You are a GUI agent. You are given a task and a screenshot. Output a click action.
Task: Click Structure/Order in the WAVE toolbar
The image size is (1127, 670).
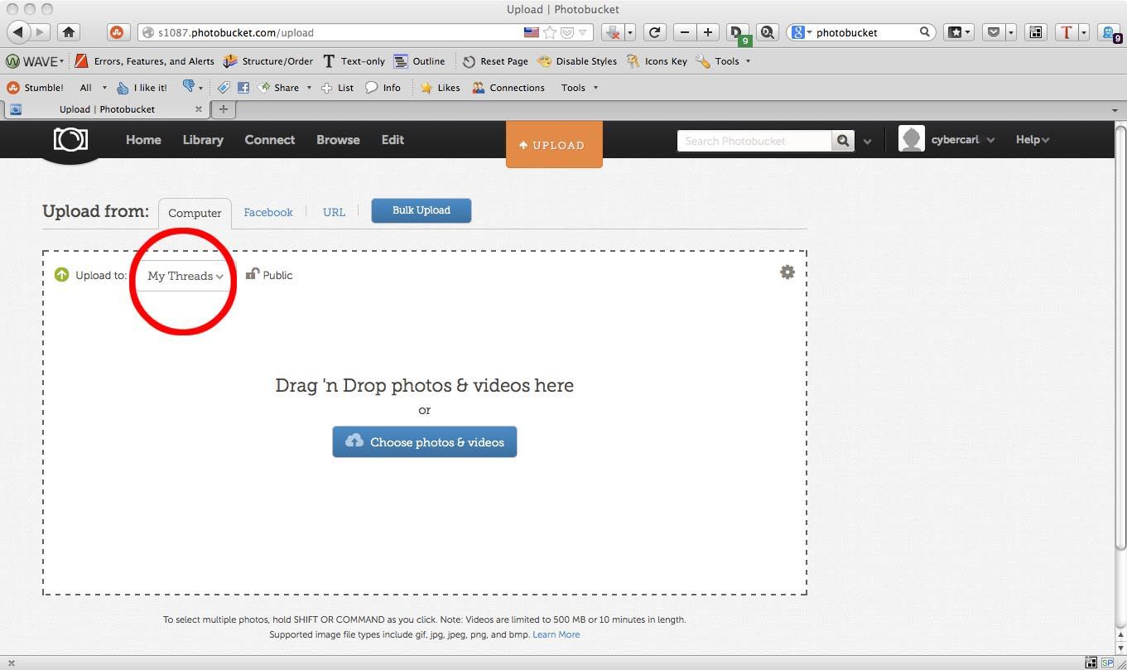coord(268,61)
